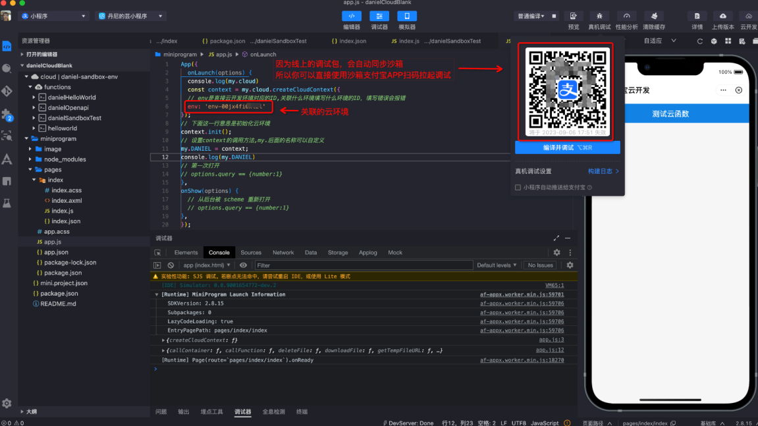
Task: Expand the 大纲 outline section
Action: coord(32,412)
